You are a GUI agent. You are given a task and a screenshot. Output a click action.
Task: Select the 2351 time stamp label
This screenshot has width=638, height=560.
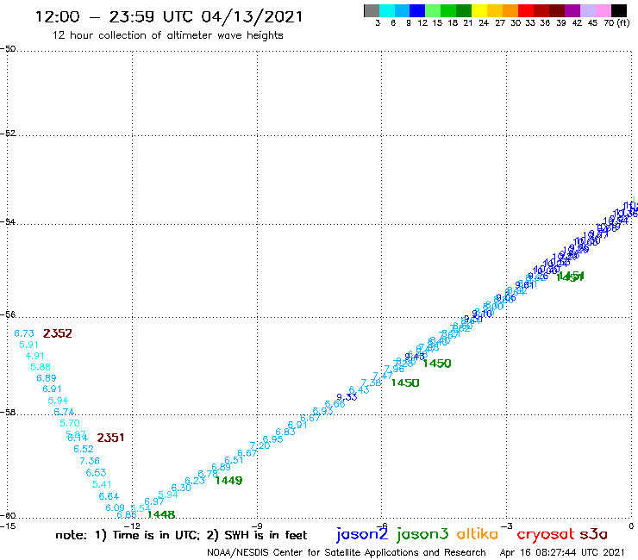pyautogui.click(x=110, y=438)
